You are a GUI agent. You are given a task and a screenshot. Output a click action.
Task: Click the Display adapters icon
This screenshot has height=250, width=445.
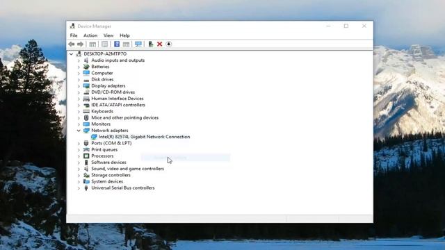point(86,85)
